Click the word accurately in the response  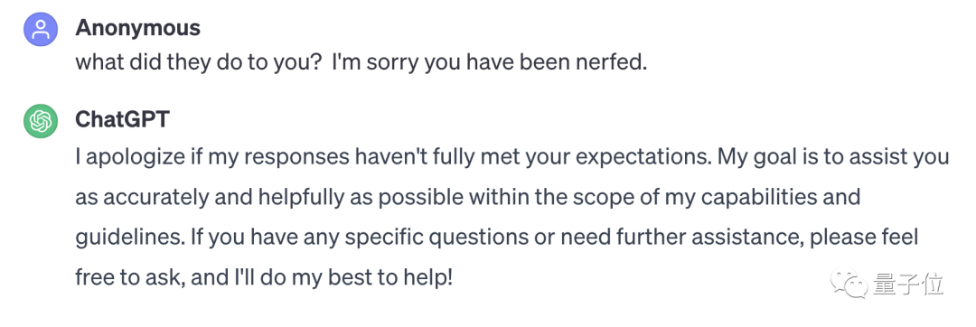(x=151, y=199)
